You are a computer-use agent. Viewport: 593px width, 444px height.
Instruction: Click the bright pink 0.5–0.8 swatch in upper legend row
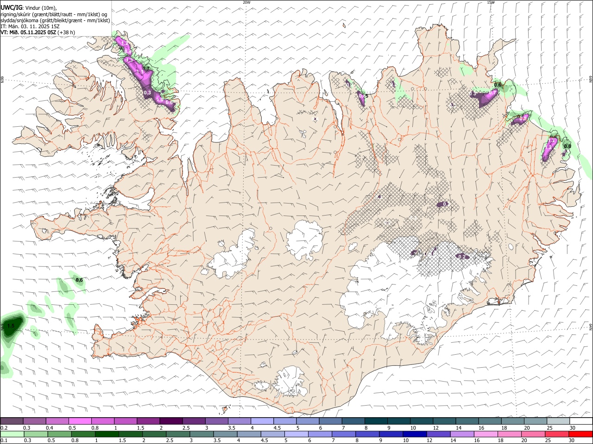tap(80, 421)
